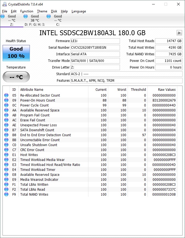Click the temperature display button
Screen dimensions: 185x238
click(16, 77)
